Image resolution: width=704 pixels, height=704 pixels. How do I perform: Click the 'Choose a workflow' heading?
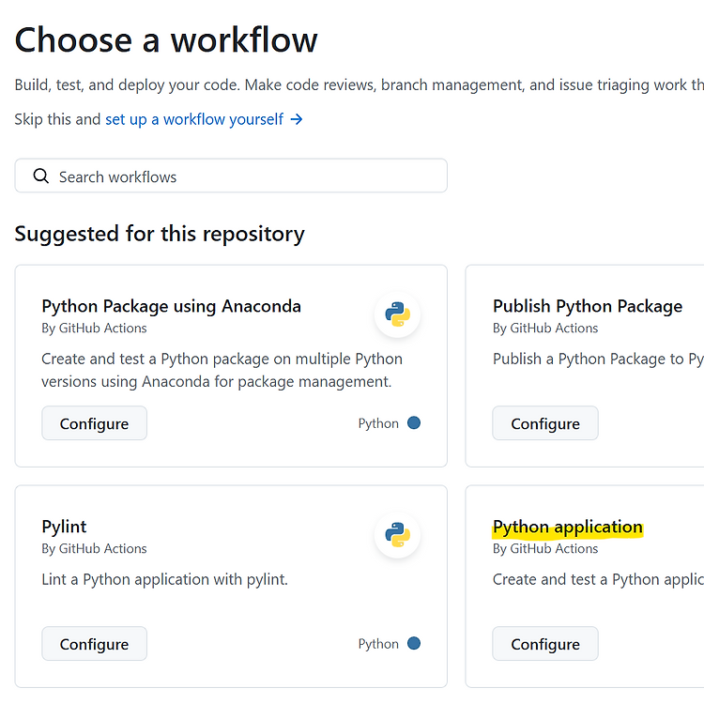point(166,40)
